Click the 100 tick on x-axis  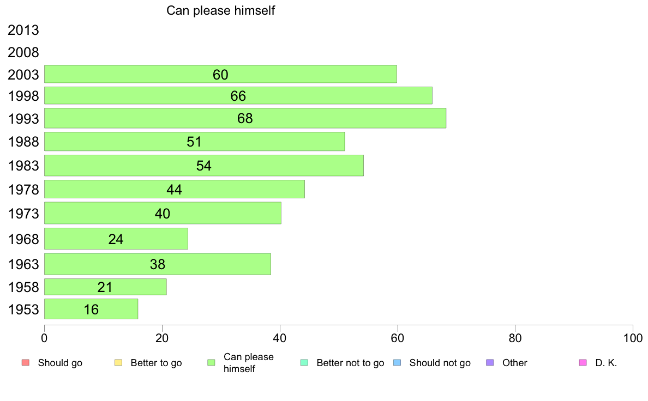[x=633, y=338]
